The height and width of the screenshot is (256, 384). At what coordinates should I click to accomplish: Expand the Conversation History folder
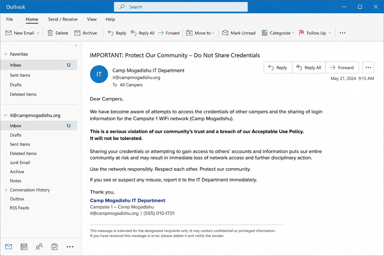click(x=6, y=190)
